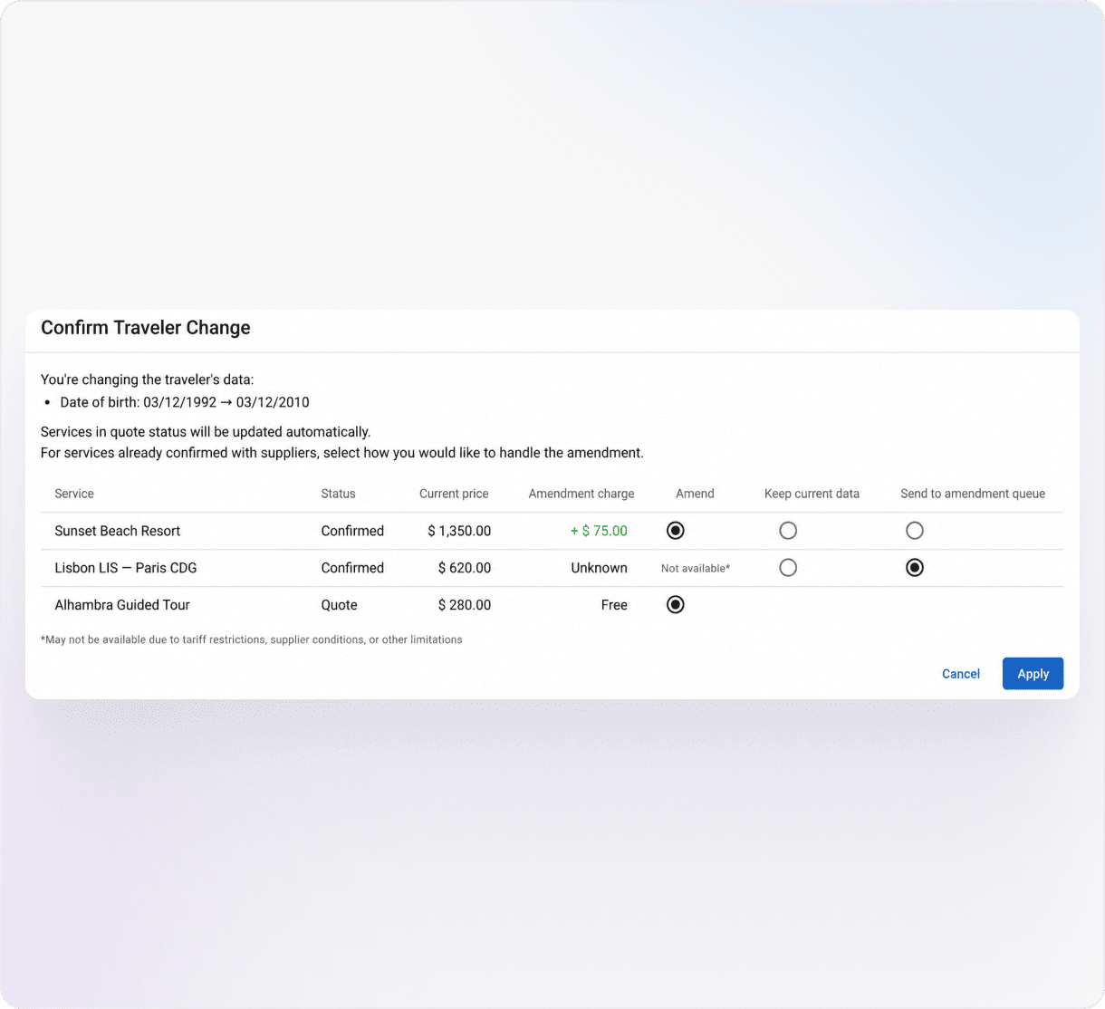Select amendment queue option for Lisbon LIS — Paris CDG
The image size is (1105, 1009).
[915, 568]
